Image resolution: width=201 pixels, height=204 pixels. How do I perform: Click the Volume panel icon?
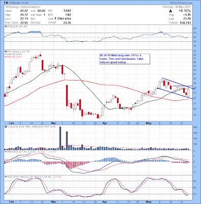pyautogui.click(x=6, y=126)
